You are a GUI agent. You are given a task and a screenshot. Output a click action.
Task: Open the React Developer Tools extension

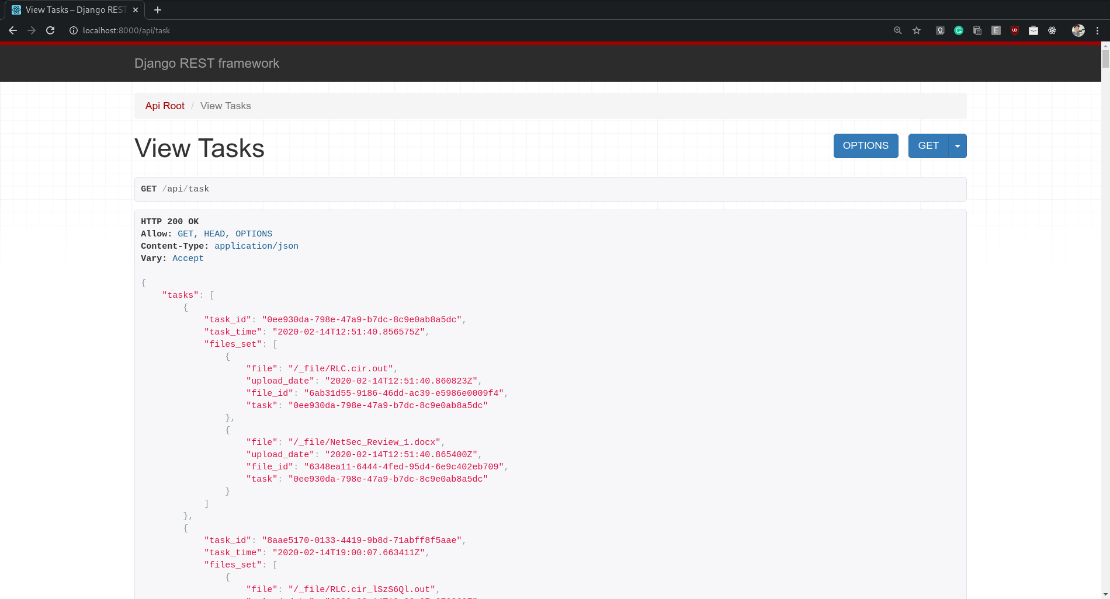click(1052, 30)
